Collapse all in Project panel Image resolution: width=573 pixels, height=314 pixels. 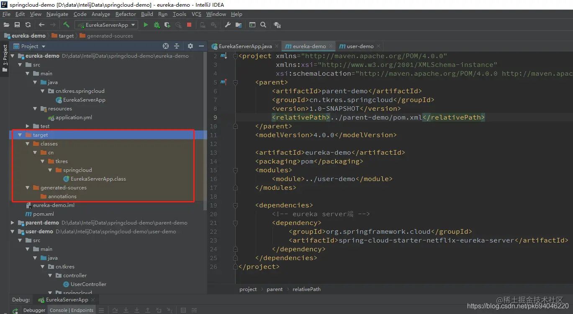(177, 46)
